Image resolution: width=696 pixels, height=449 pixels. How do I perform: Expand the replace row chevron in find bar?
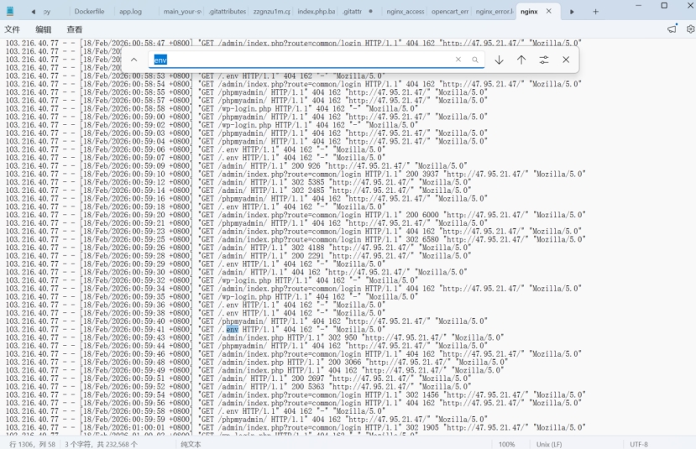[133, 60]
